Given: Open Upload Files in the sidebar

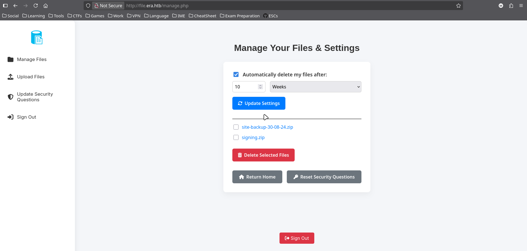Looking at the screenshot, I should coord(31,77).
